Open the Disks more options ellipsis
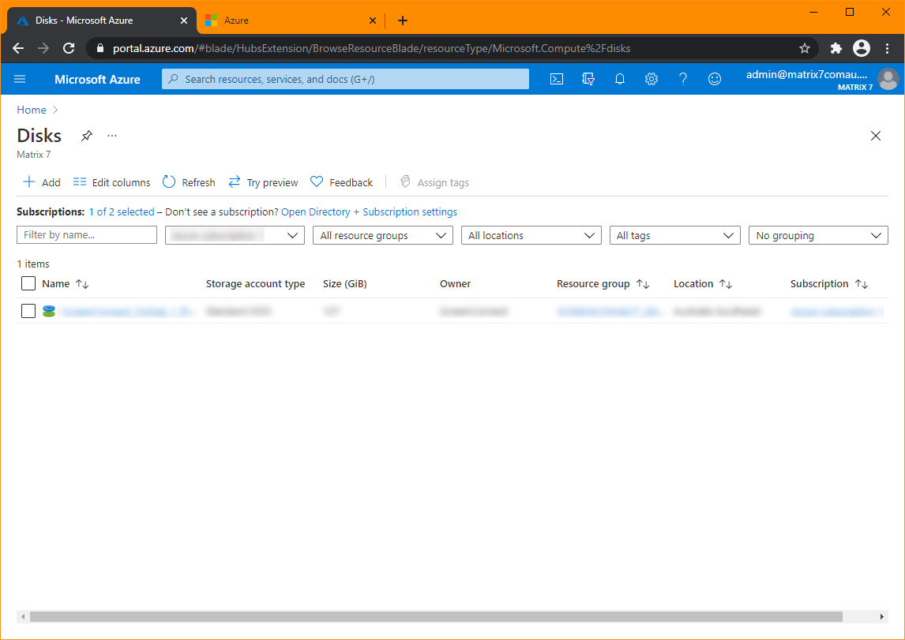Screen dimensions: 905x640 [112, 136]
